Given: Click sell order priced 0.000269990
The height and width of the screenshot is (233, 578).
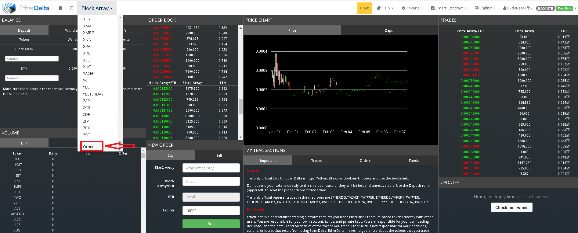Looking at the screenshot, I should click(x=192, y=28).
